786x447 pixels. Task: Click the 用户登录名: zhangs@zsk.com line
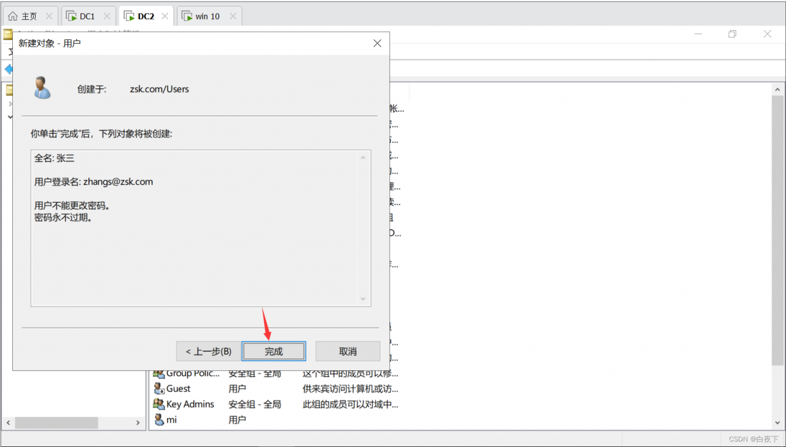click(93, 182)
